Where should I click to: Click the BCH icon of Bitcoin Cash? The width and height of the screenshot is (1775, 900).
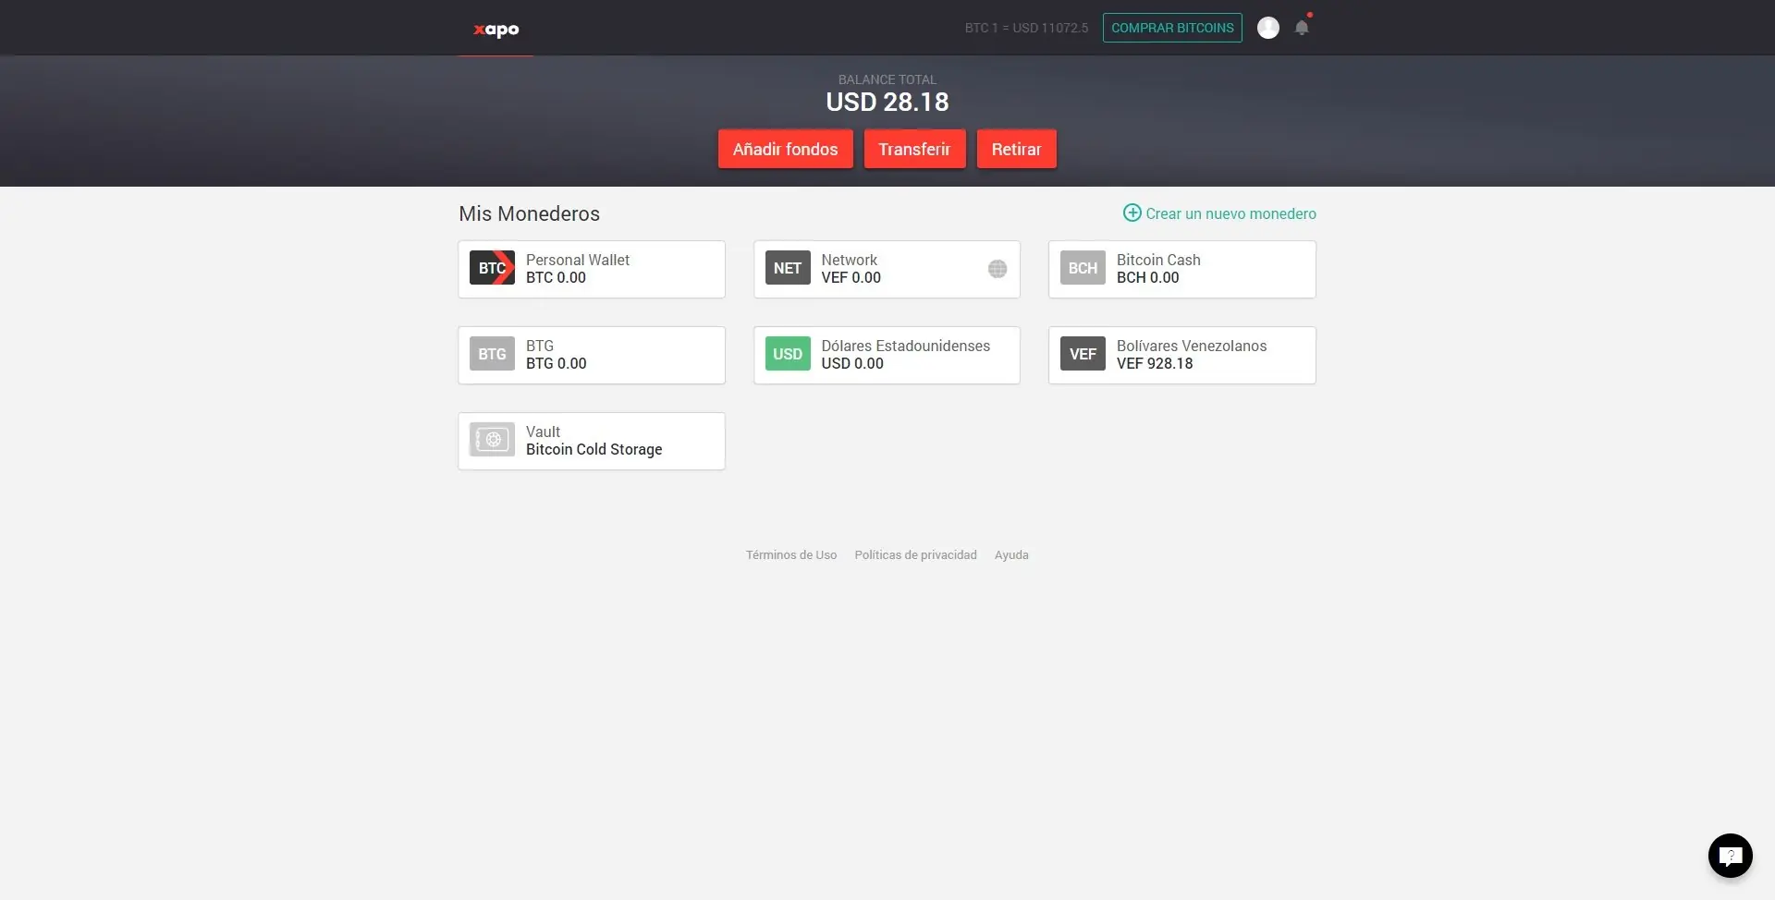(x=1083, y=268)
